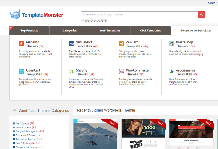Screen dimensions: 218x149
Task: Click the osCommerce colored circles icon
Action: point(172,72)
